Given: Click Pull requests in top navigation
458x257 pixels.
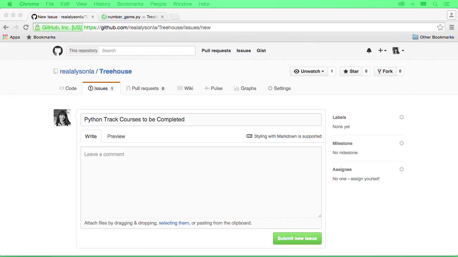Looking at the screenshot, I should pyautogui.click(x=216, y=51).
